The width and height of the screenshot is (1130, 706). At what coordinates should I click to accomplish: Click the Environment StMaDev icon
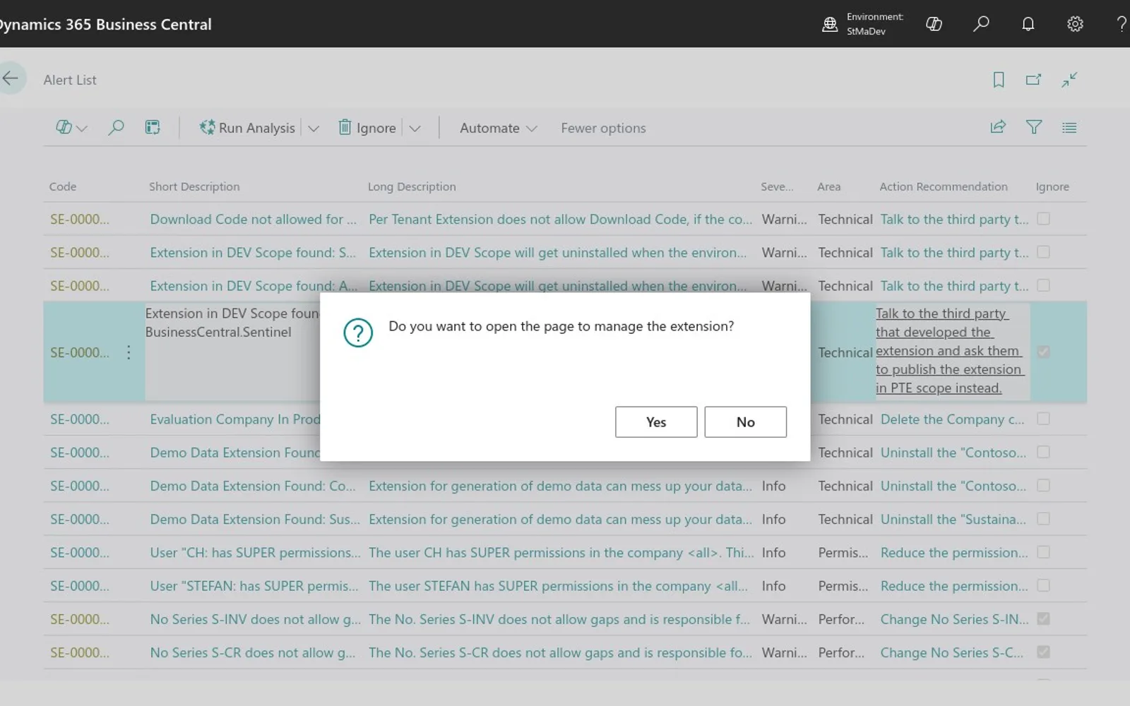pos(830,25)
